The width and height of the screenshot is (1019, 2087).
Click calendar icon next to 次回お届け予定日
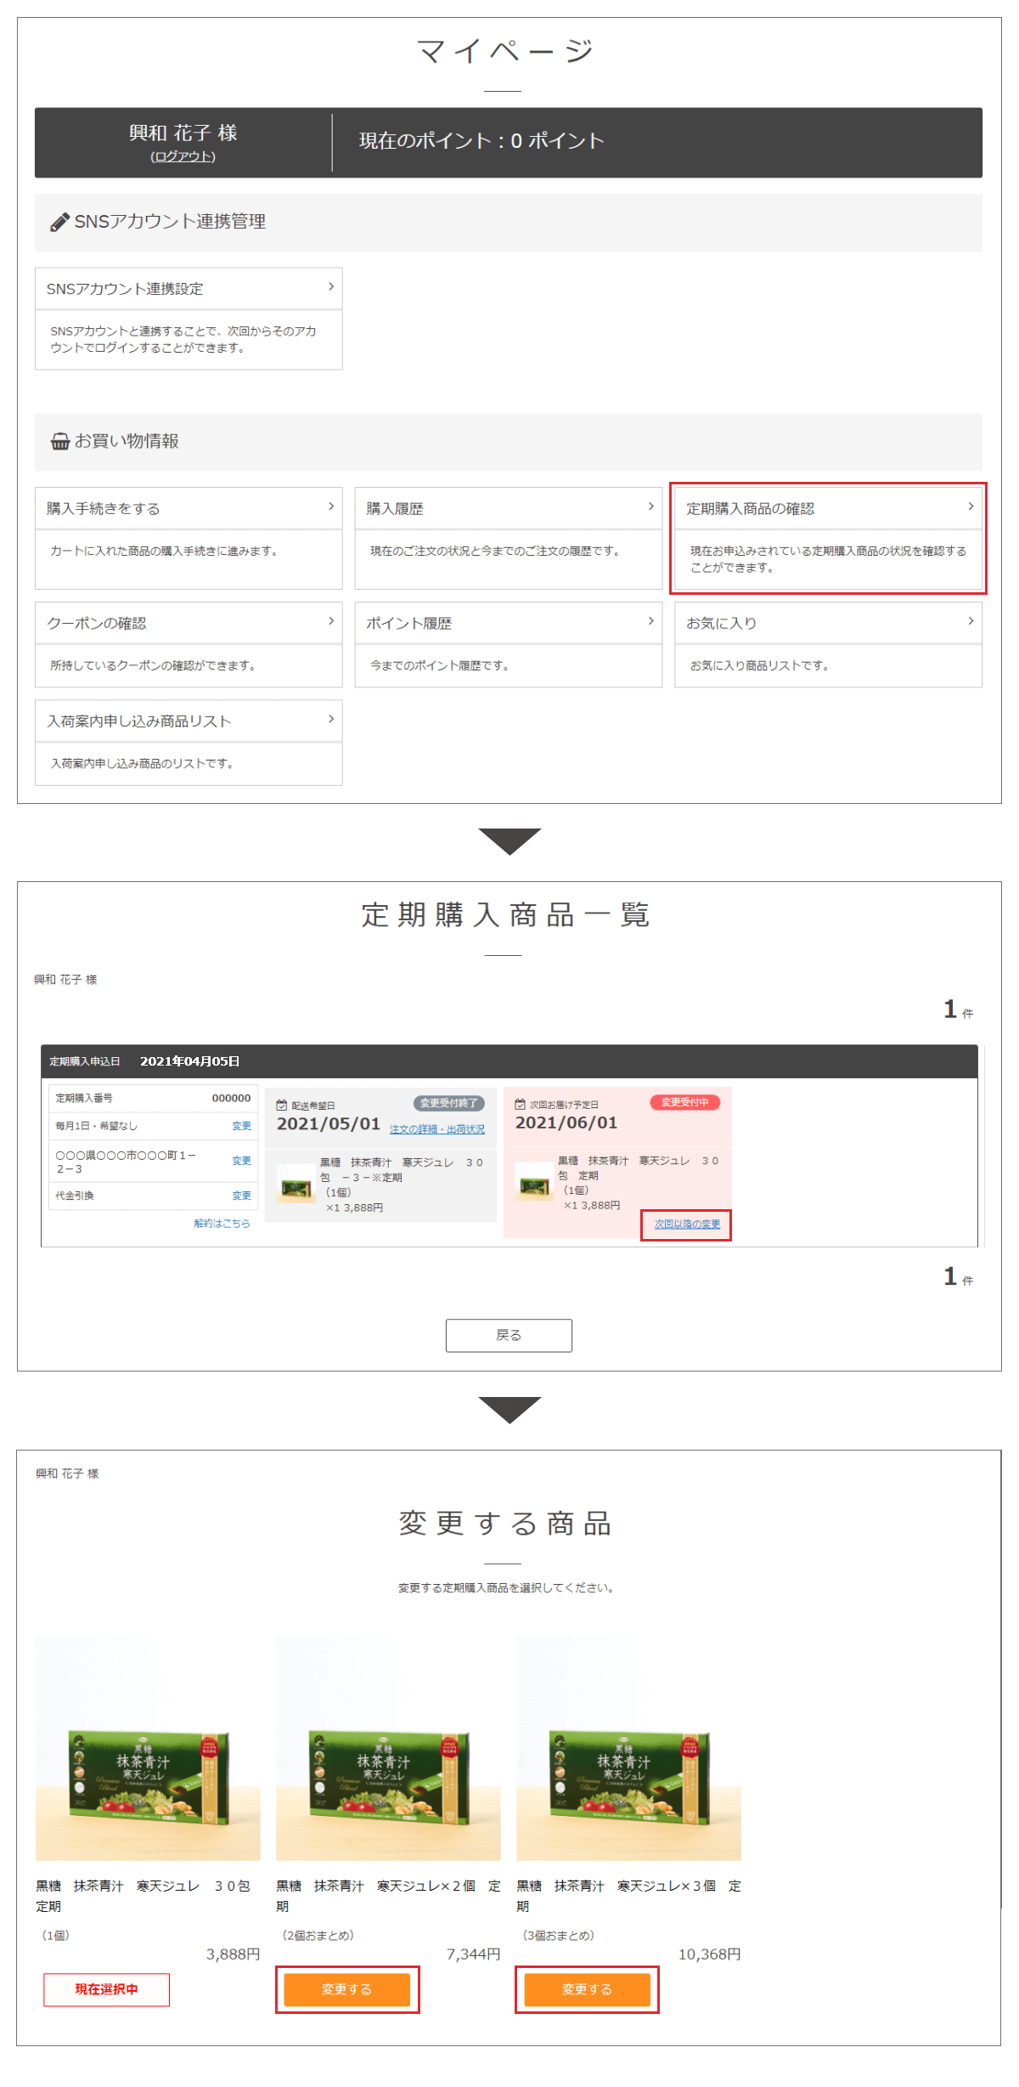pos(520,1104)
